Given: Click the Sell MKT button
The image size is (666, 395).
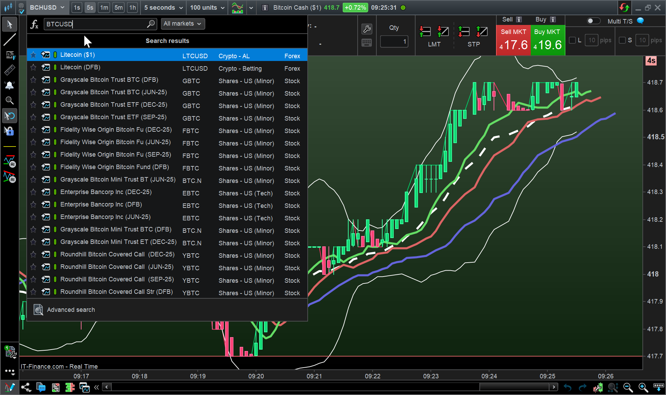Looking at the screenshot, I should pyautogui.click(x=513, y=40).
